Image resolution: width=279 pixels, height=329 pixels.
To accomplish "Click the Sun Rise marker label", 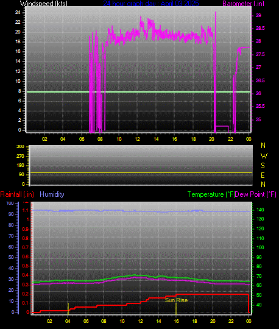I will coord(176,300).
